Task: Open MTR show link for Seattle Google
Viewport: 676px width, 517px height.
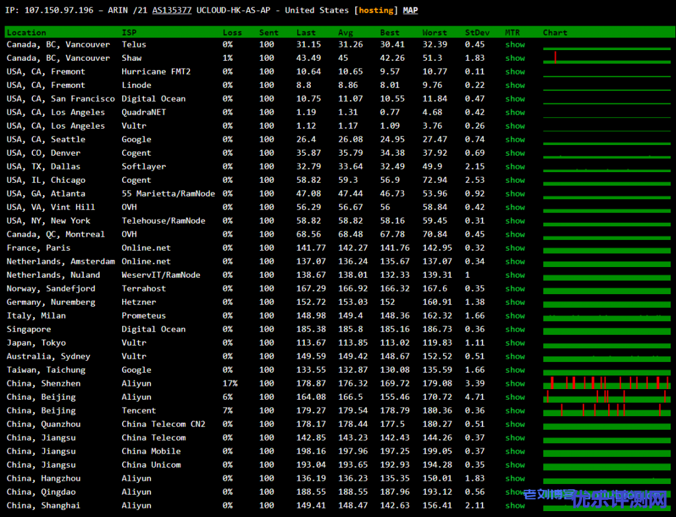Action: [x=515, y=140]
